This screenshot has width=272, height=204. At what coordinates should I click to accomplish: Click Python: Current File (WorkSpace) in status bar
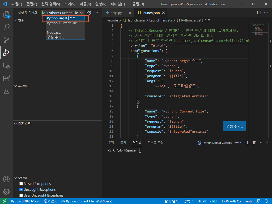[x=87, y=201]
